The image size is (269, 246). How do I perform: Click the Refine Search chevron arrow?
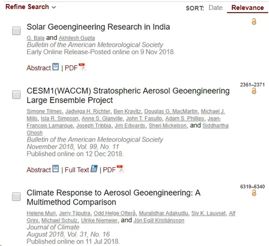click(x=54, y=7)
